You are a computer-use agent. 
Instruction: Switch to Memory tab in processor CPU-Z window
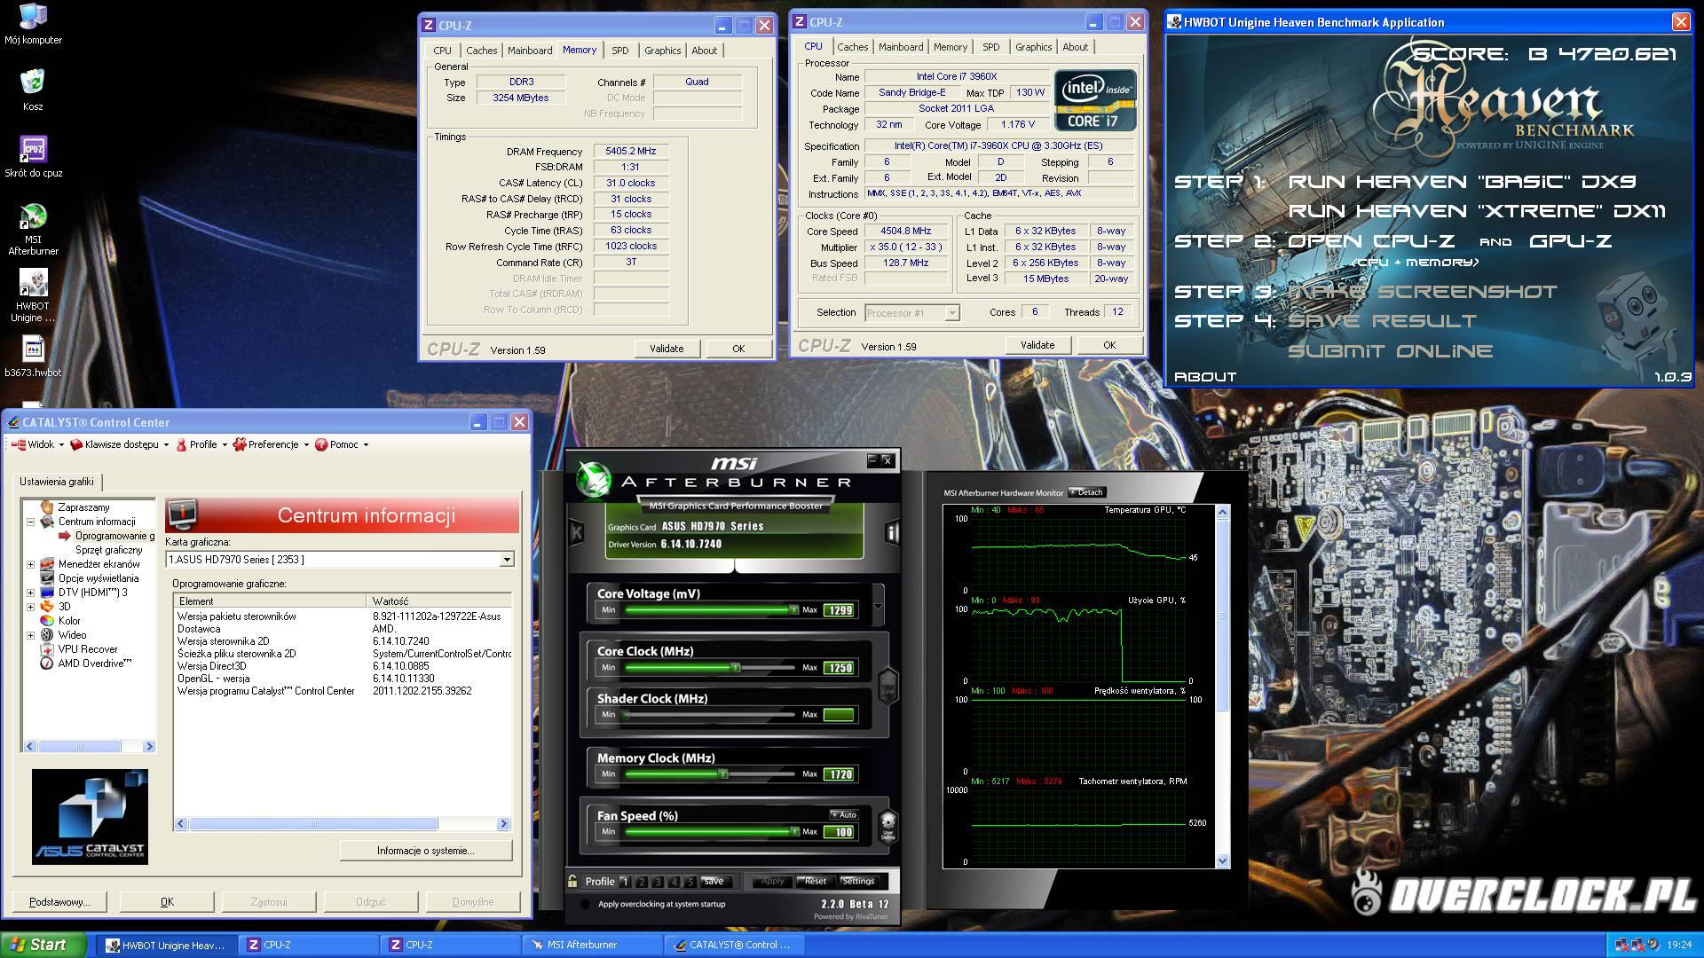click(x=950, y=47)
